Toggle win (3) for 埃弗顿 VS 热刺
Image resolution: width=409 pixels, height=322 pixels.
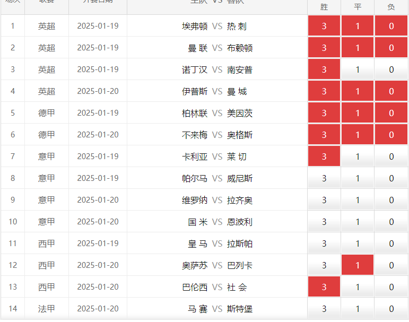pyautogui.click(x=324, y=26)
